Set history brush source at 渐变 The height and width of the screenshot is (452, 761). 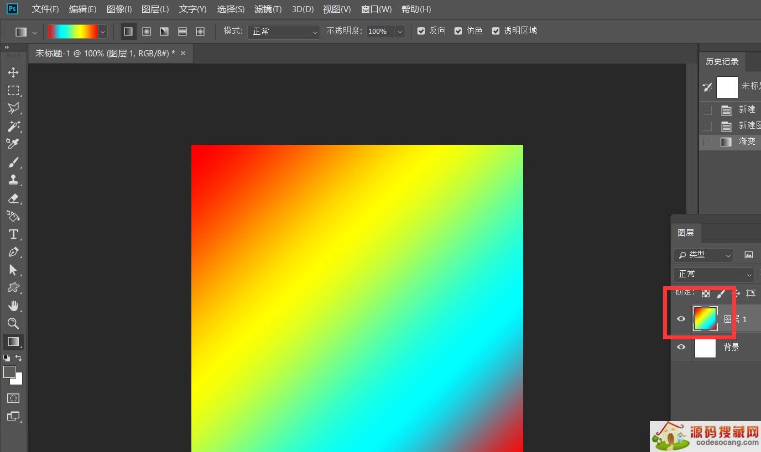point(707,142)
